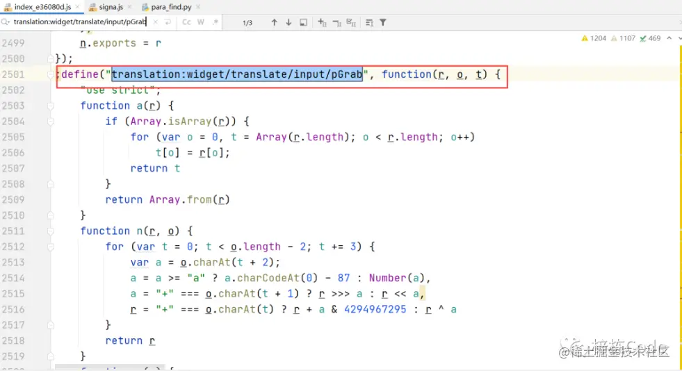Collapse fold marker at line 2500
682x371 pixels.
point(51,58)
